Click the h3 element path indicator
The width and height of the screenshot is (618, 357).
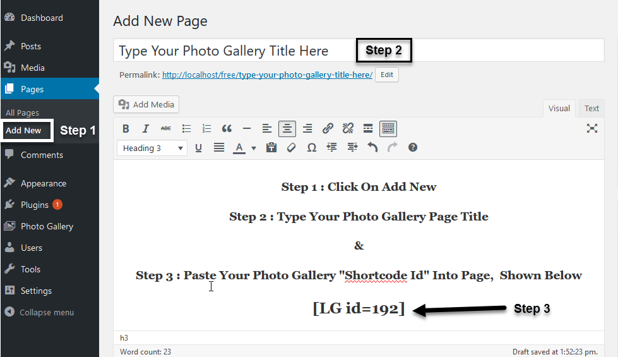tap(124, 338)
